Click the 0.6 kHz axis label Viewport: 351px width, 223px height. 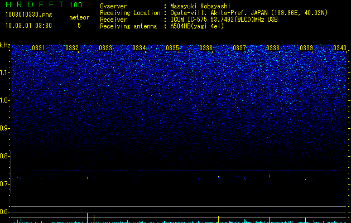[4, 212]
